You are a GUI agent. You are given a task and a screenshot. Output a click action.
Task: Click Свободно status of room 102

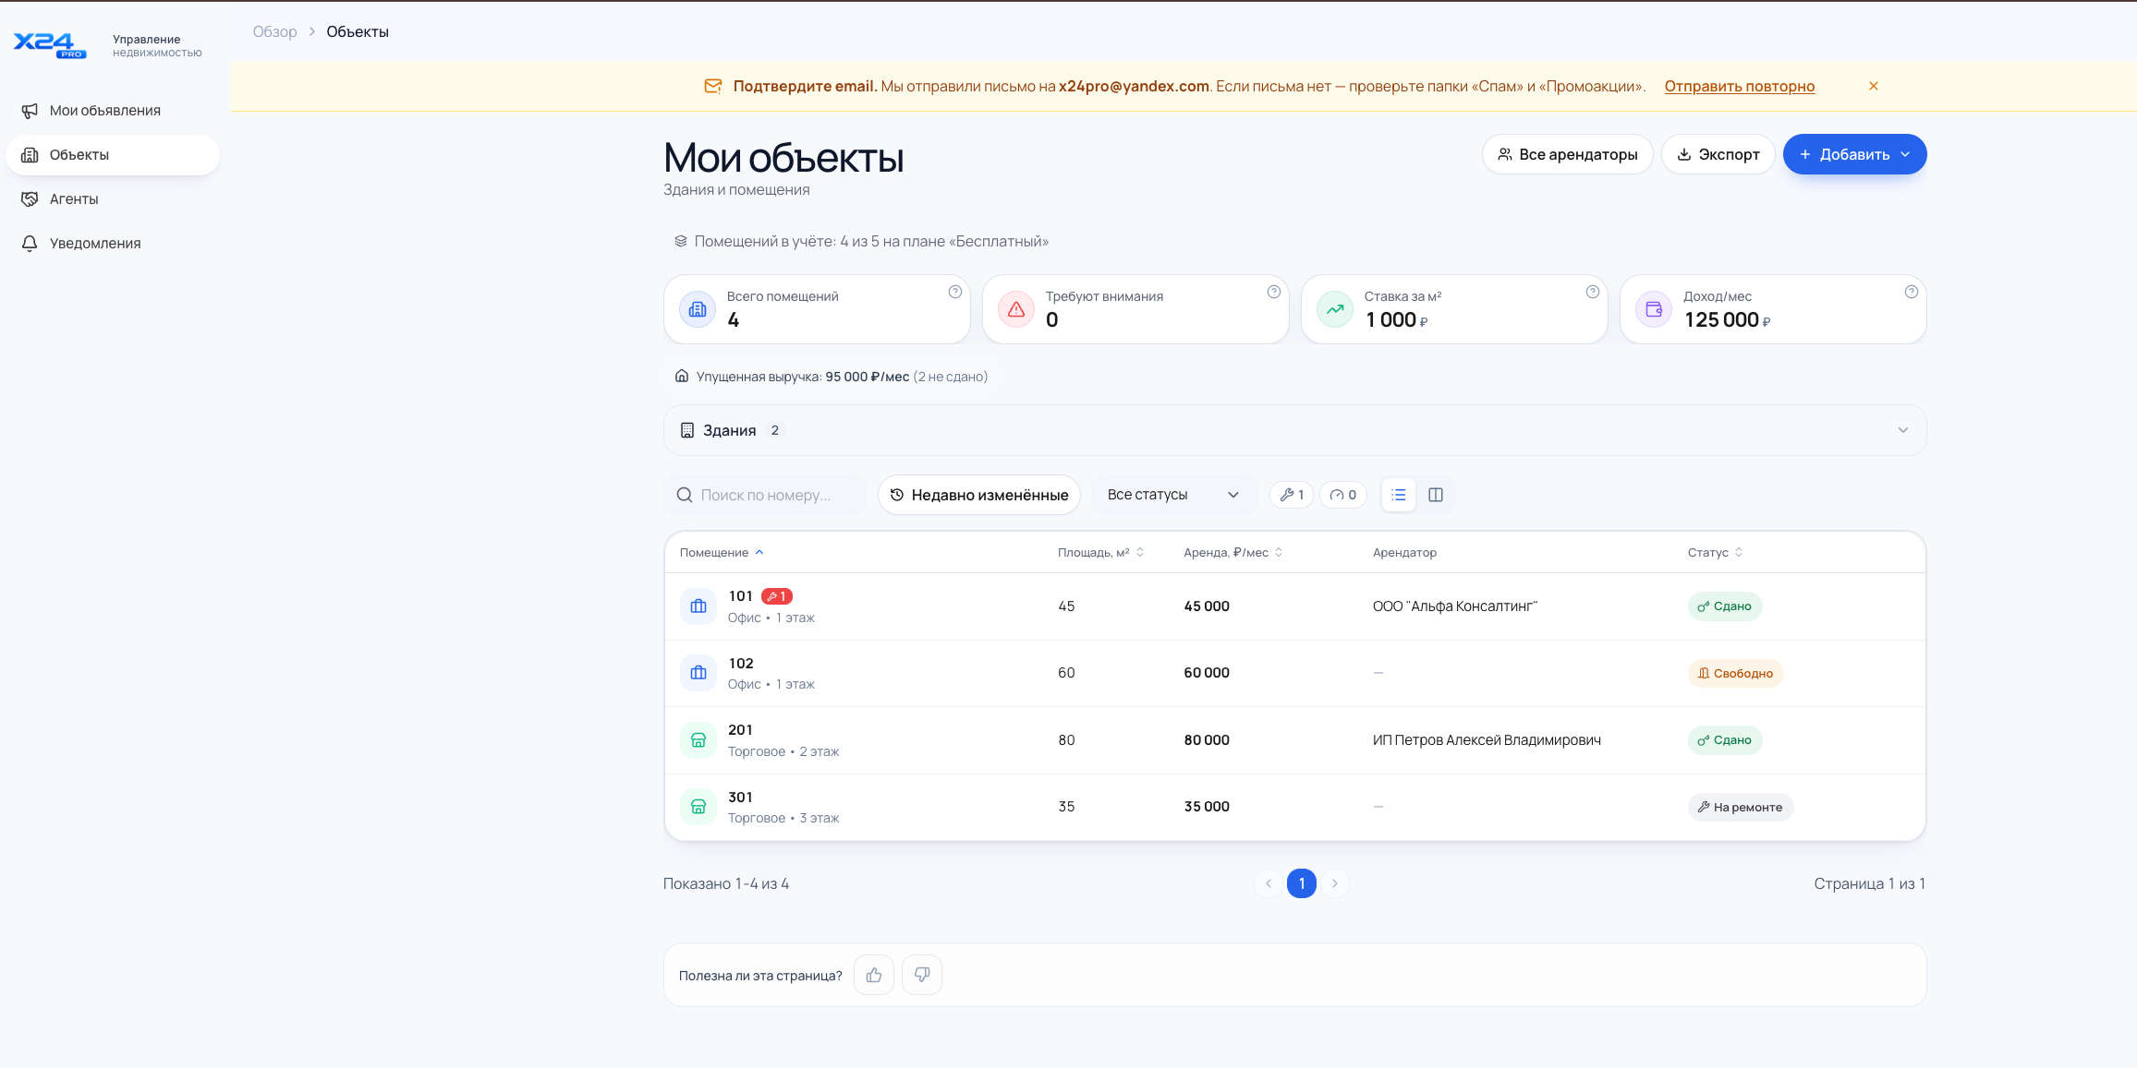pos(1735,673)
